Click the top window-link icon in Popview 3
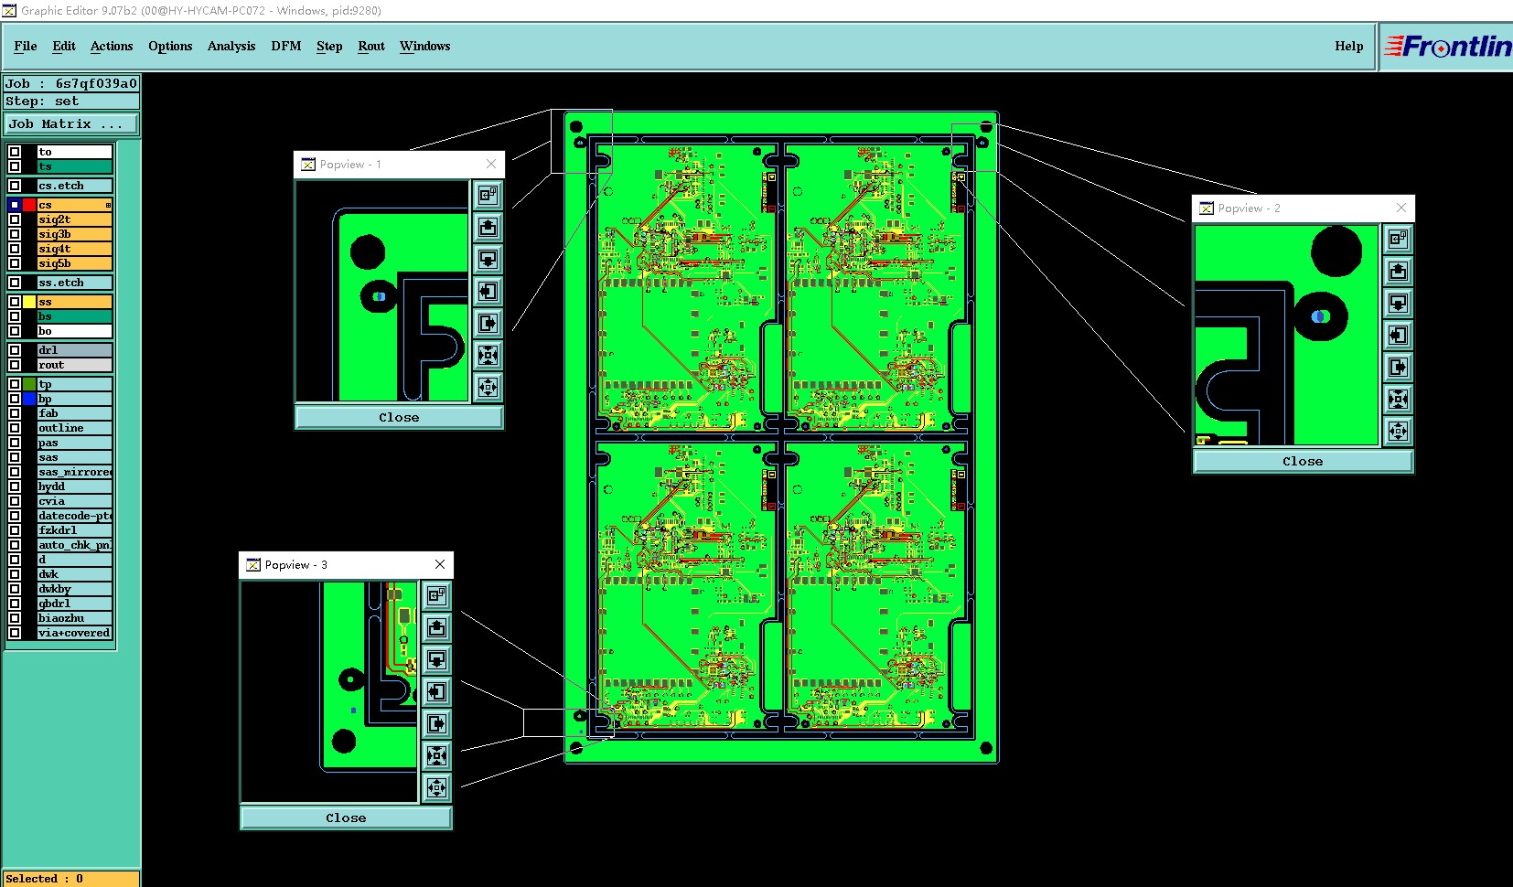The height and width of the screenshot is (887, 1513). (436, 595)
